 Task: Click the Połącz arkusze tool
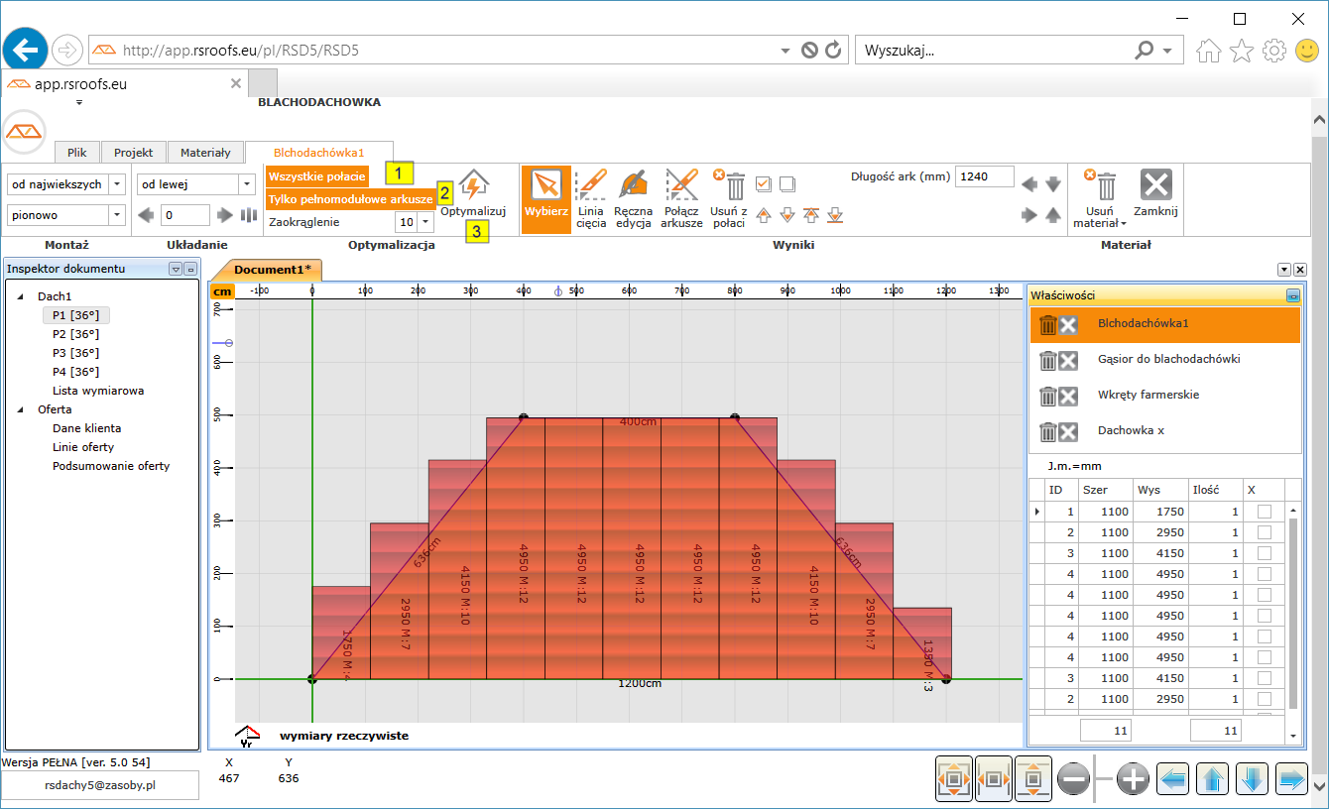(x=681, y=198)
